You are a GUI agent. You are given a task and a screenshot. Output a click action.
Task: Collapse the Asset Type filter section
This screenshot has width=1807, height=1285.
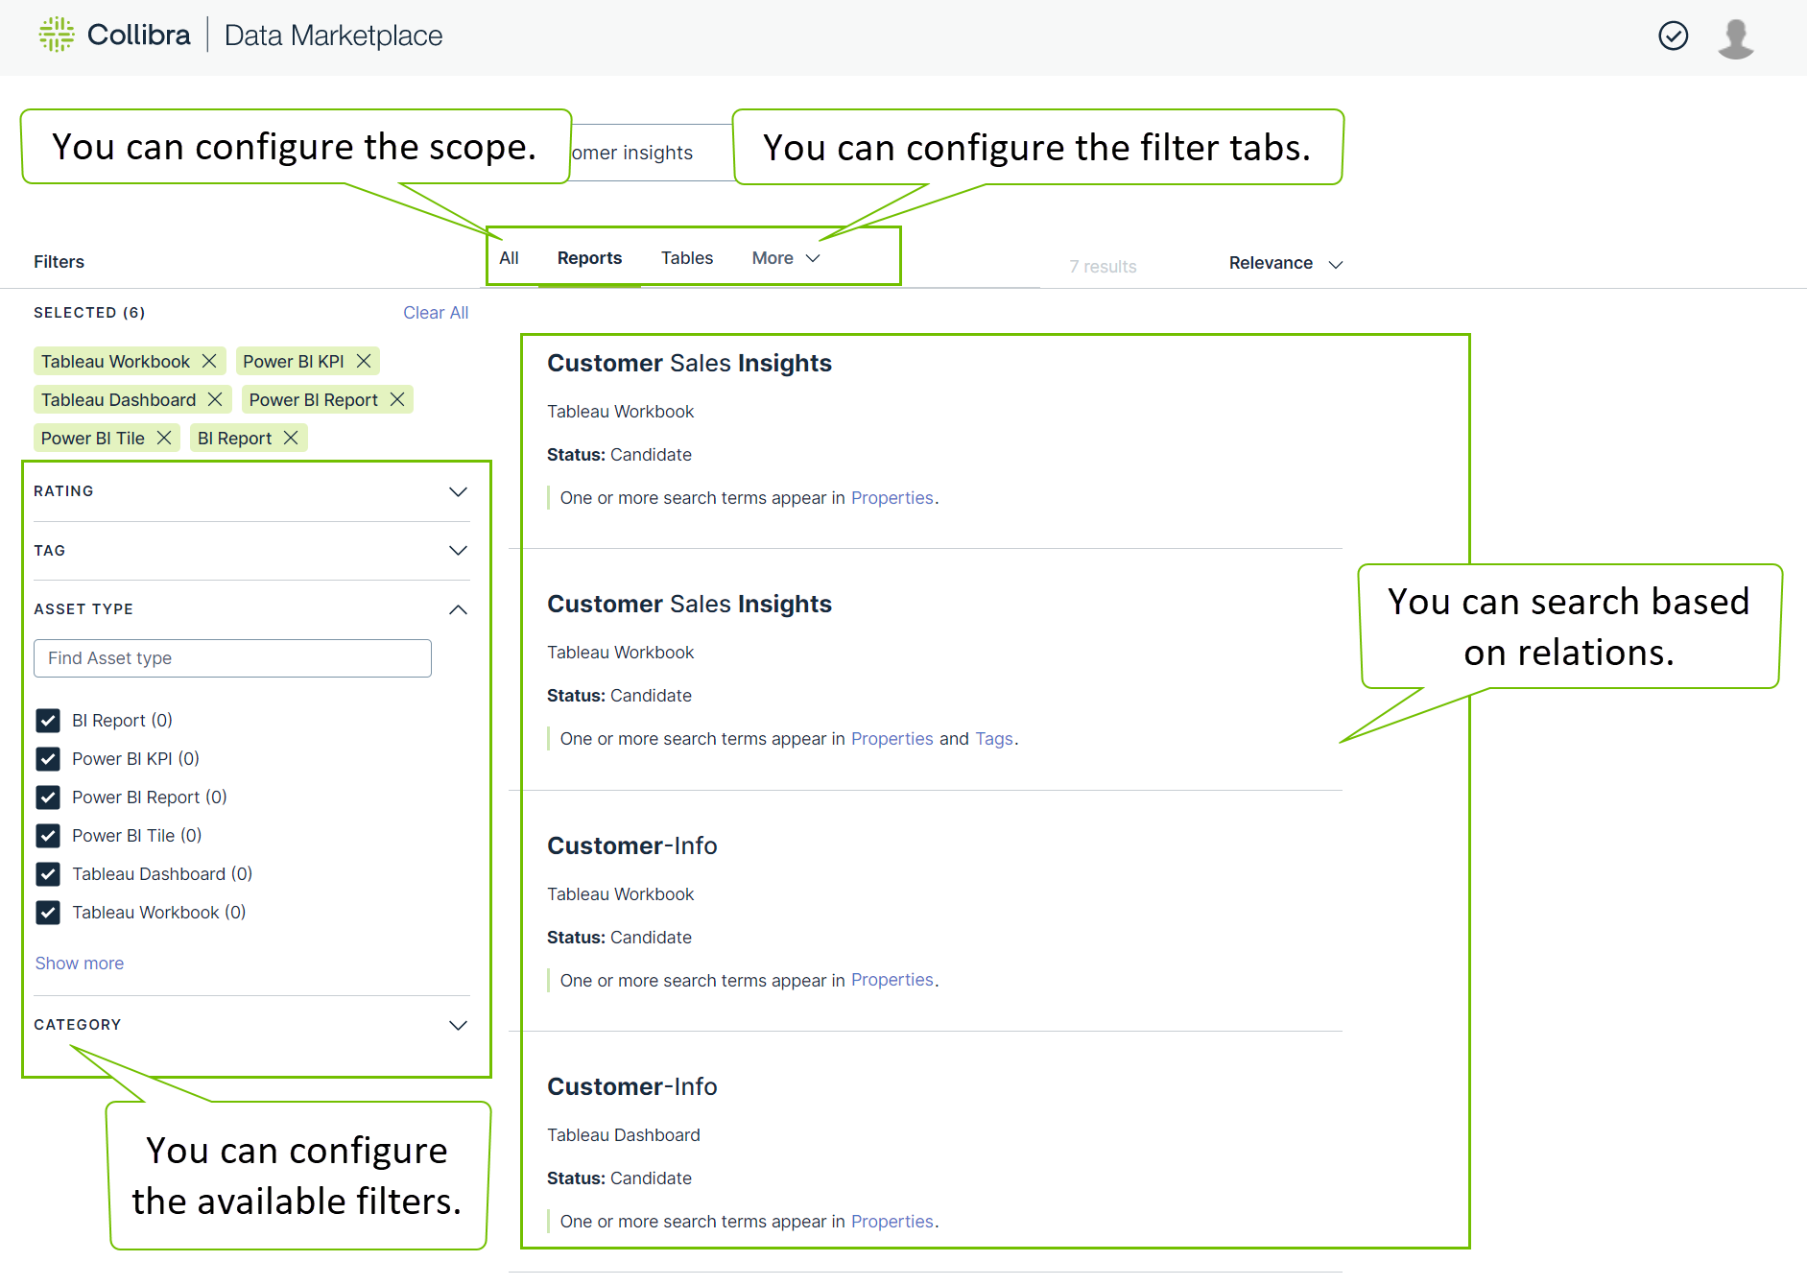(458, 609)
